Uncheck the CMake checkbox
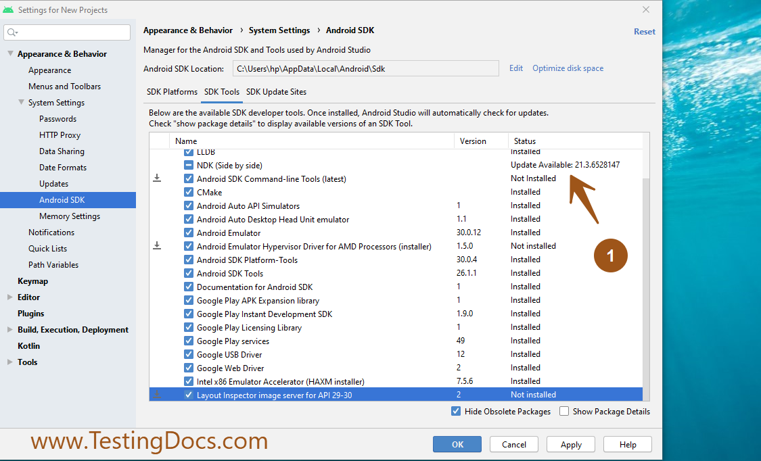The image size is (761, 461). pyautogui.click(x=189, y=192)
